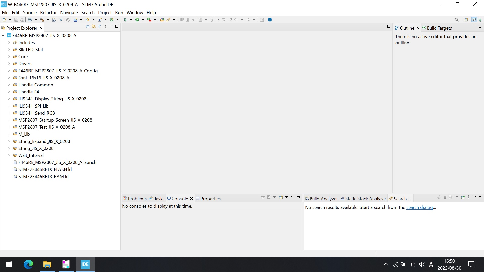
Task: Expand the Core folder
Action: point(9,57)
